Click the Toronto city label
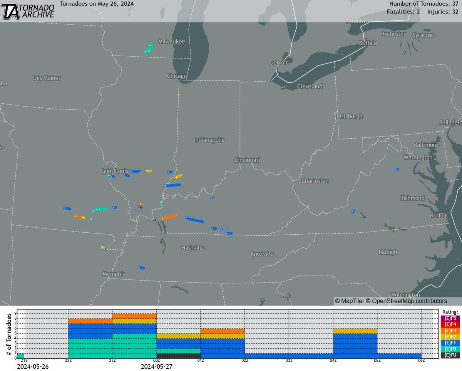The width and height of the screenshot is (462, 371). click(355, 21)
